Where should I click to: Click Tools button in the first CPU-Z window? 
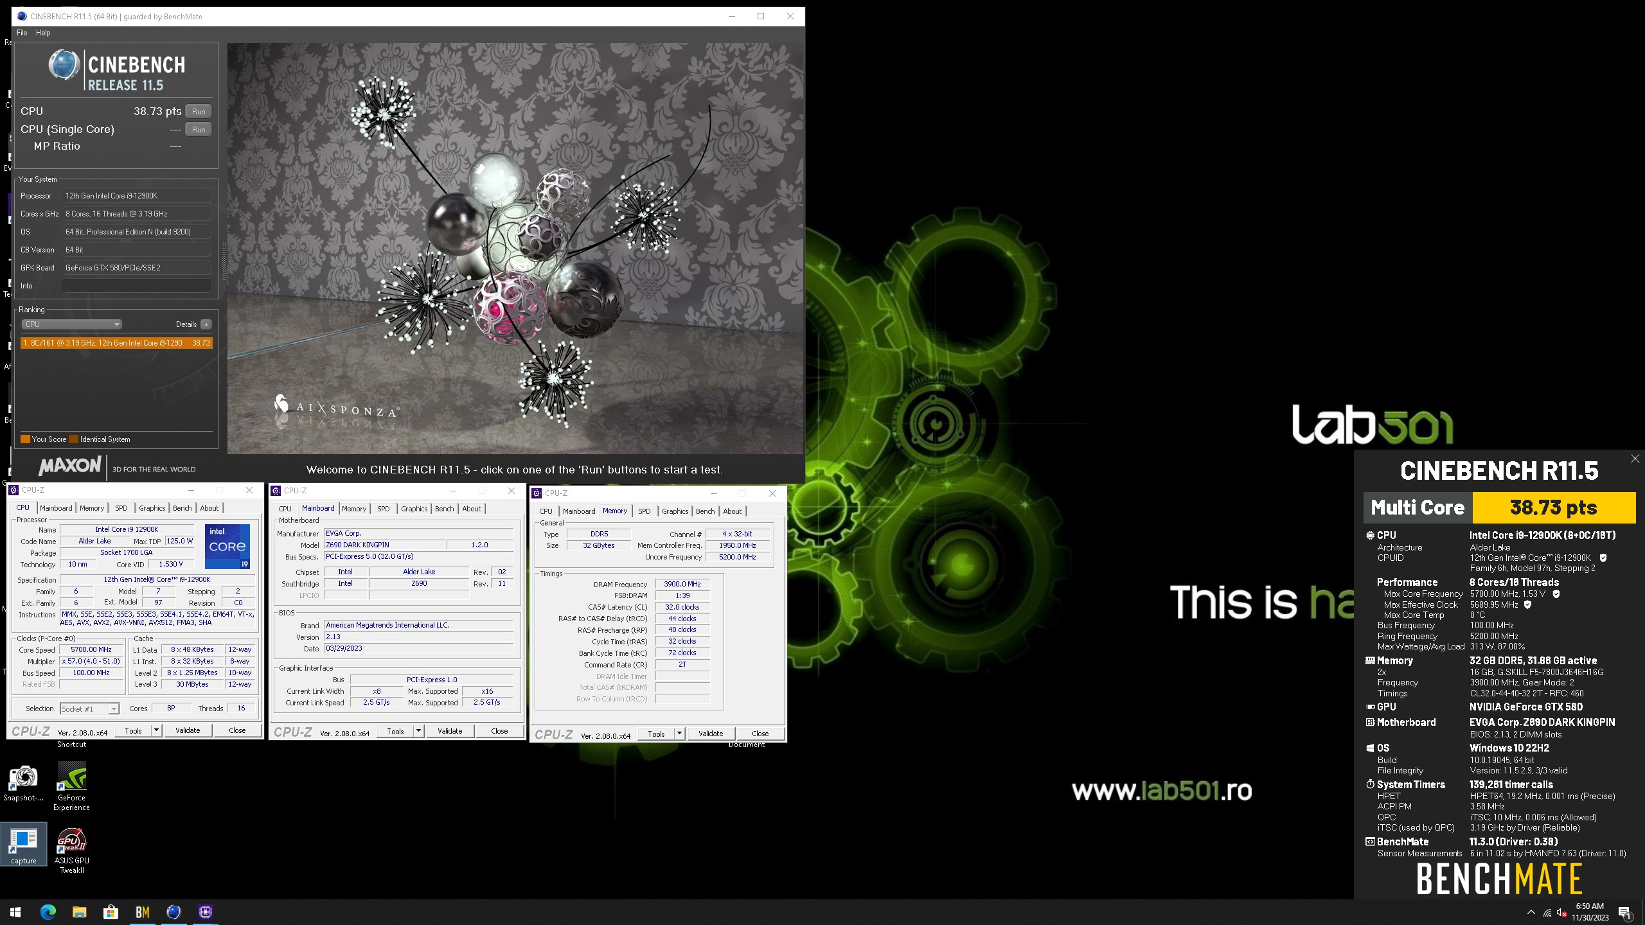pyautogui.click(x=134, y=730)
